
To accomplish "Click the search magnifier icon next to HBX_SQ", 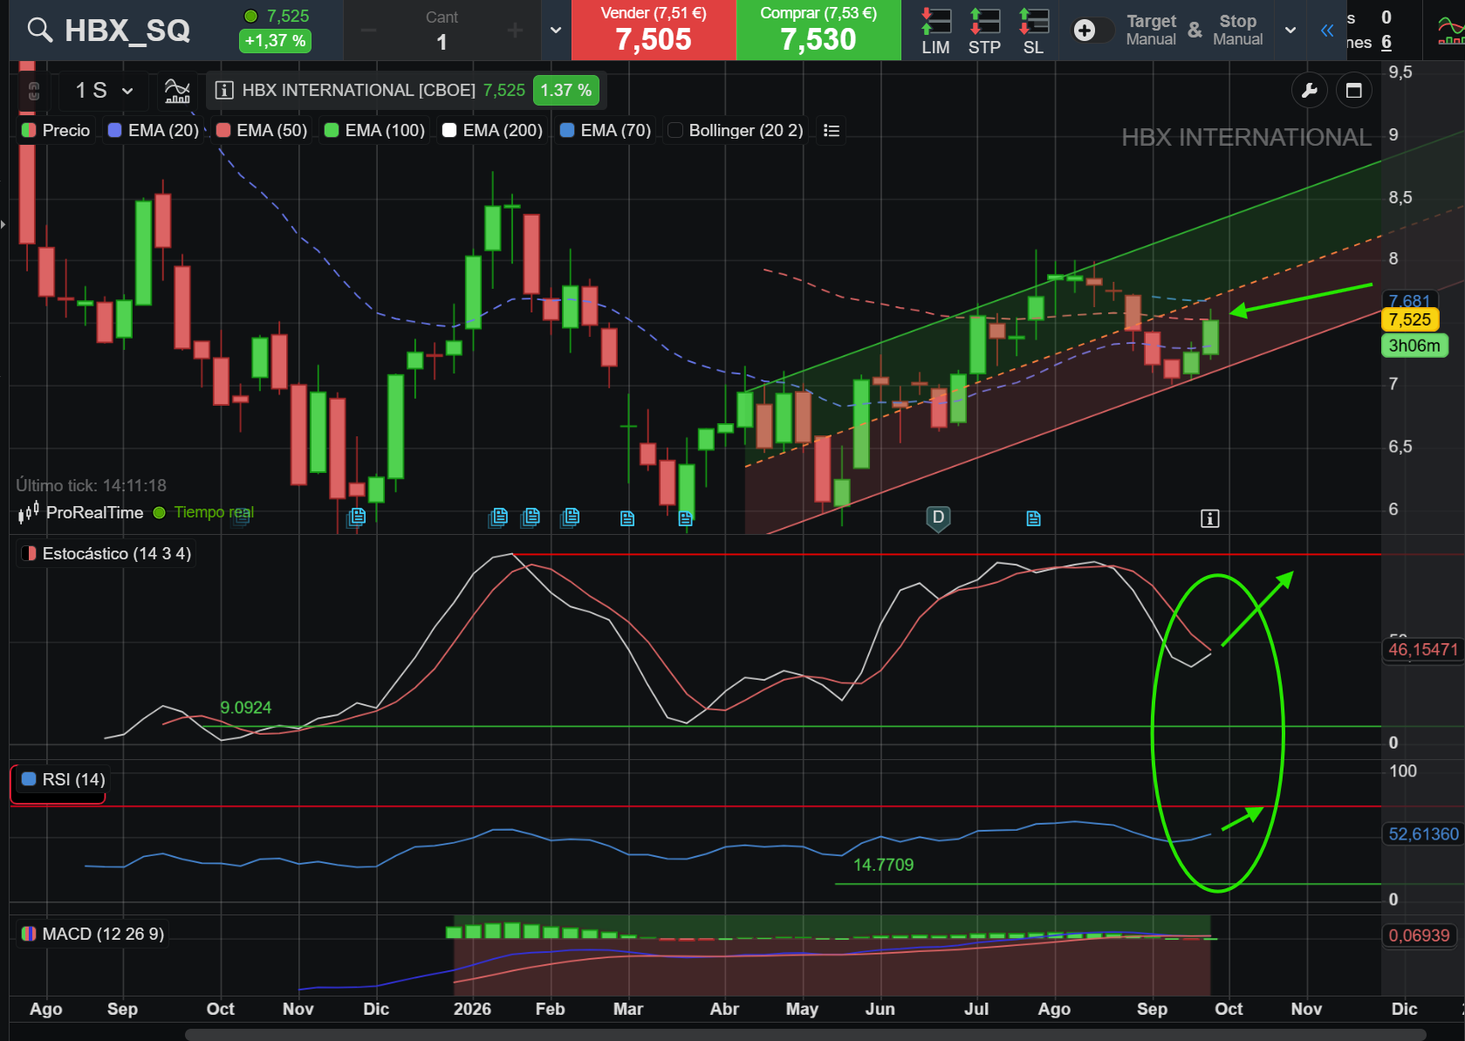I will click(39, 30).
